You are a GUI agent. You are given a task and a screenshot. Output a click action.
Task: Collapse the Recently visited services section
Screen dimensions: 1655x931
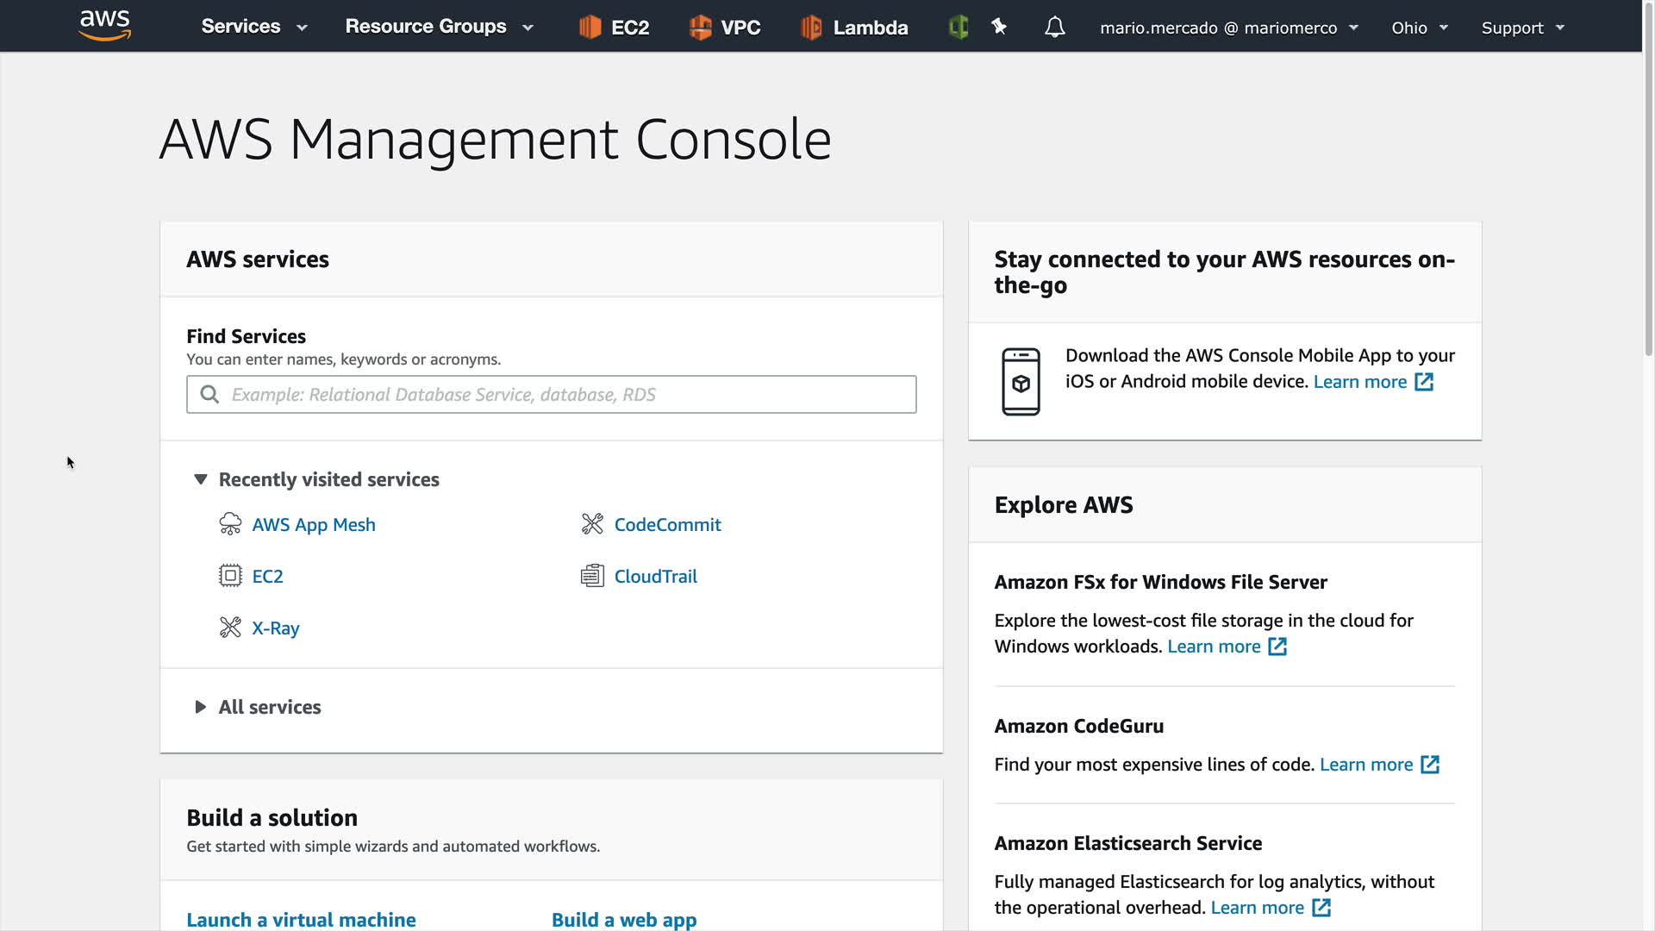[x=201, y=479]
